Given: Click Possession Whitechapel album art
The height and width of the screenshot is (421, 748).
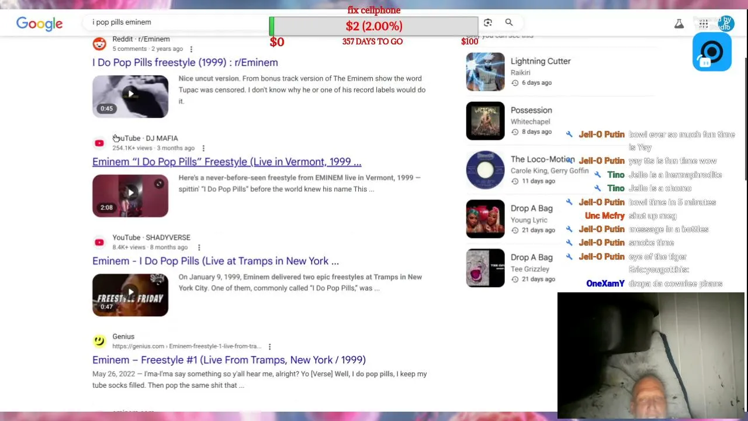Looking at the screenshot, I should [x=485, y=121].
